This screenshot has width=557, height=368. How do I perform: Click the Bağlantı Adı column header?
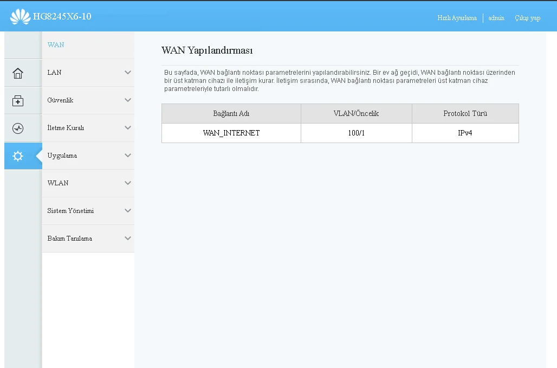(x=231, y=113)
